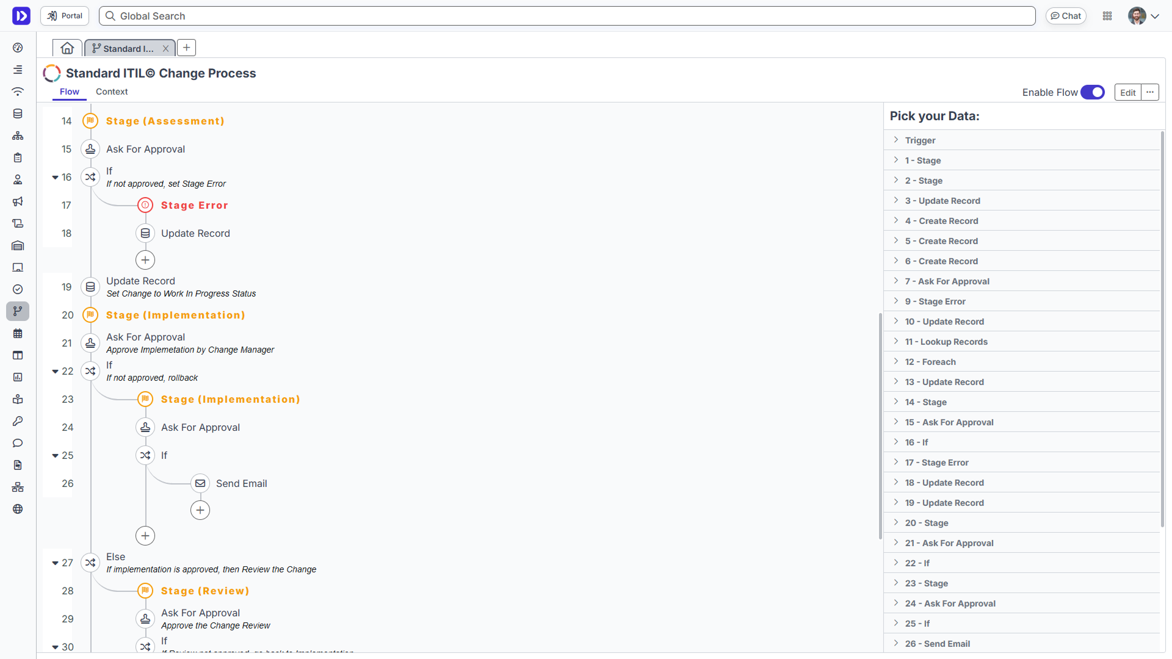Click the Stage Error node icon

pyautogui.click(x=145, y=205)
